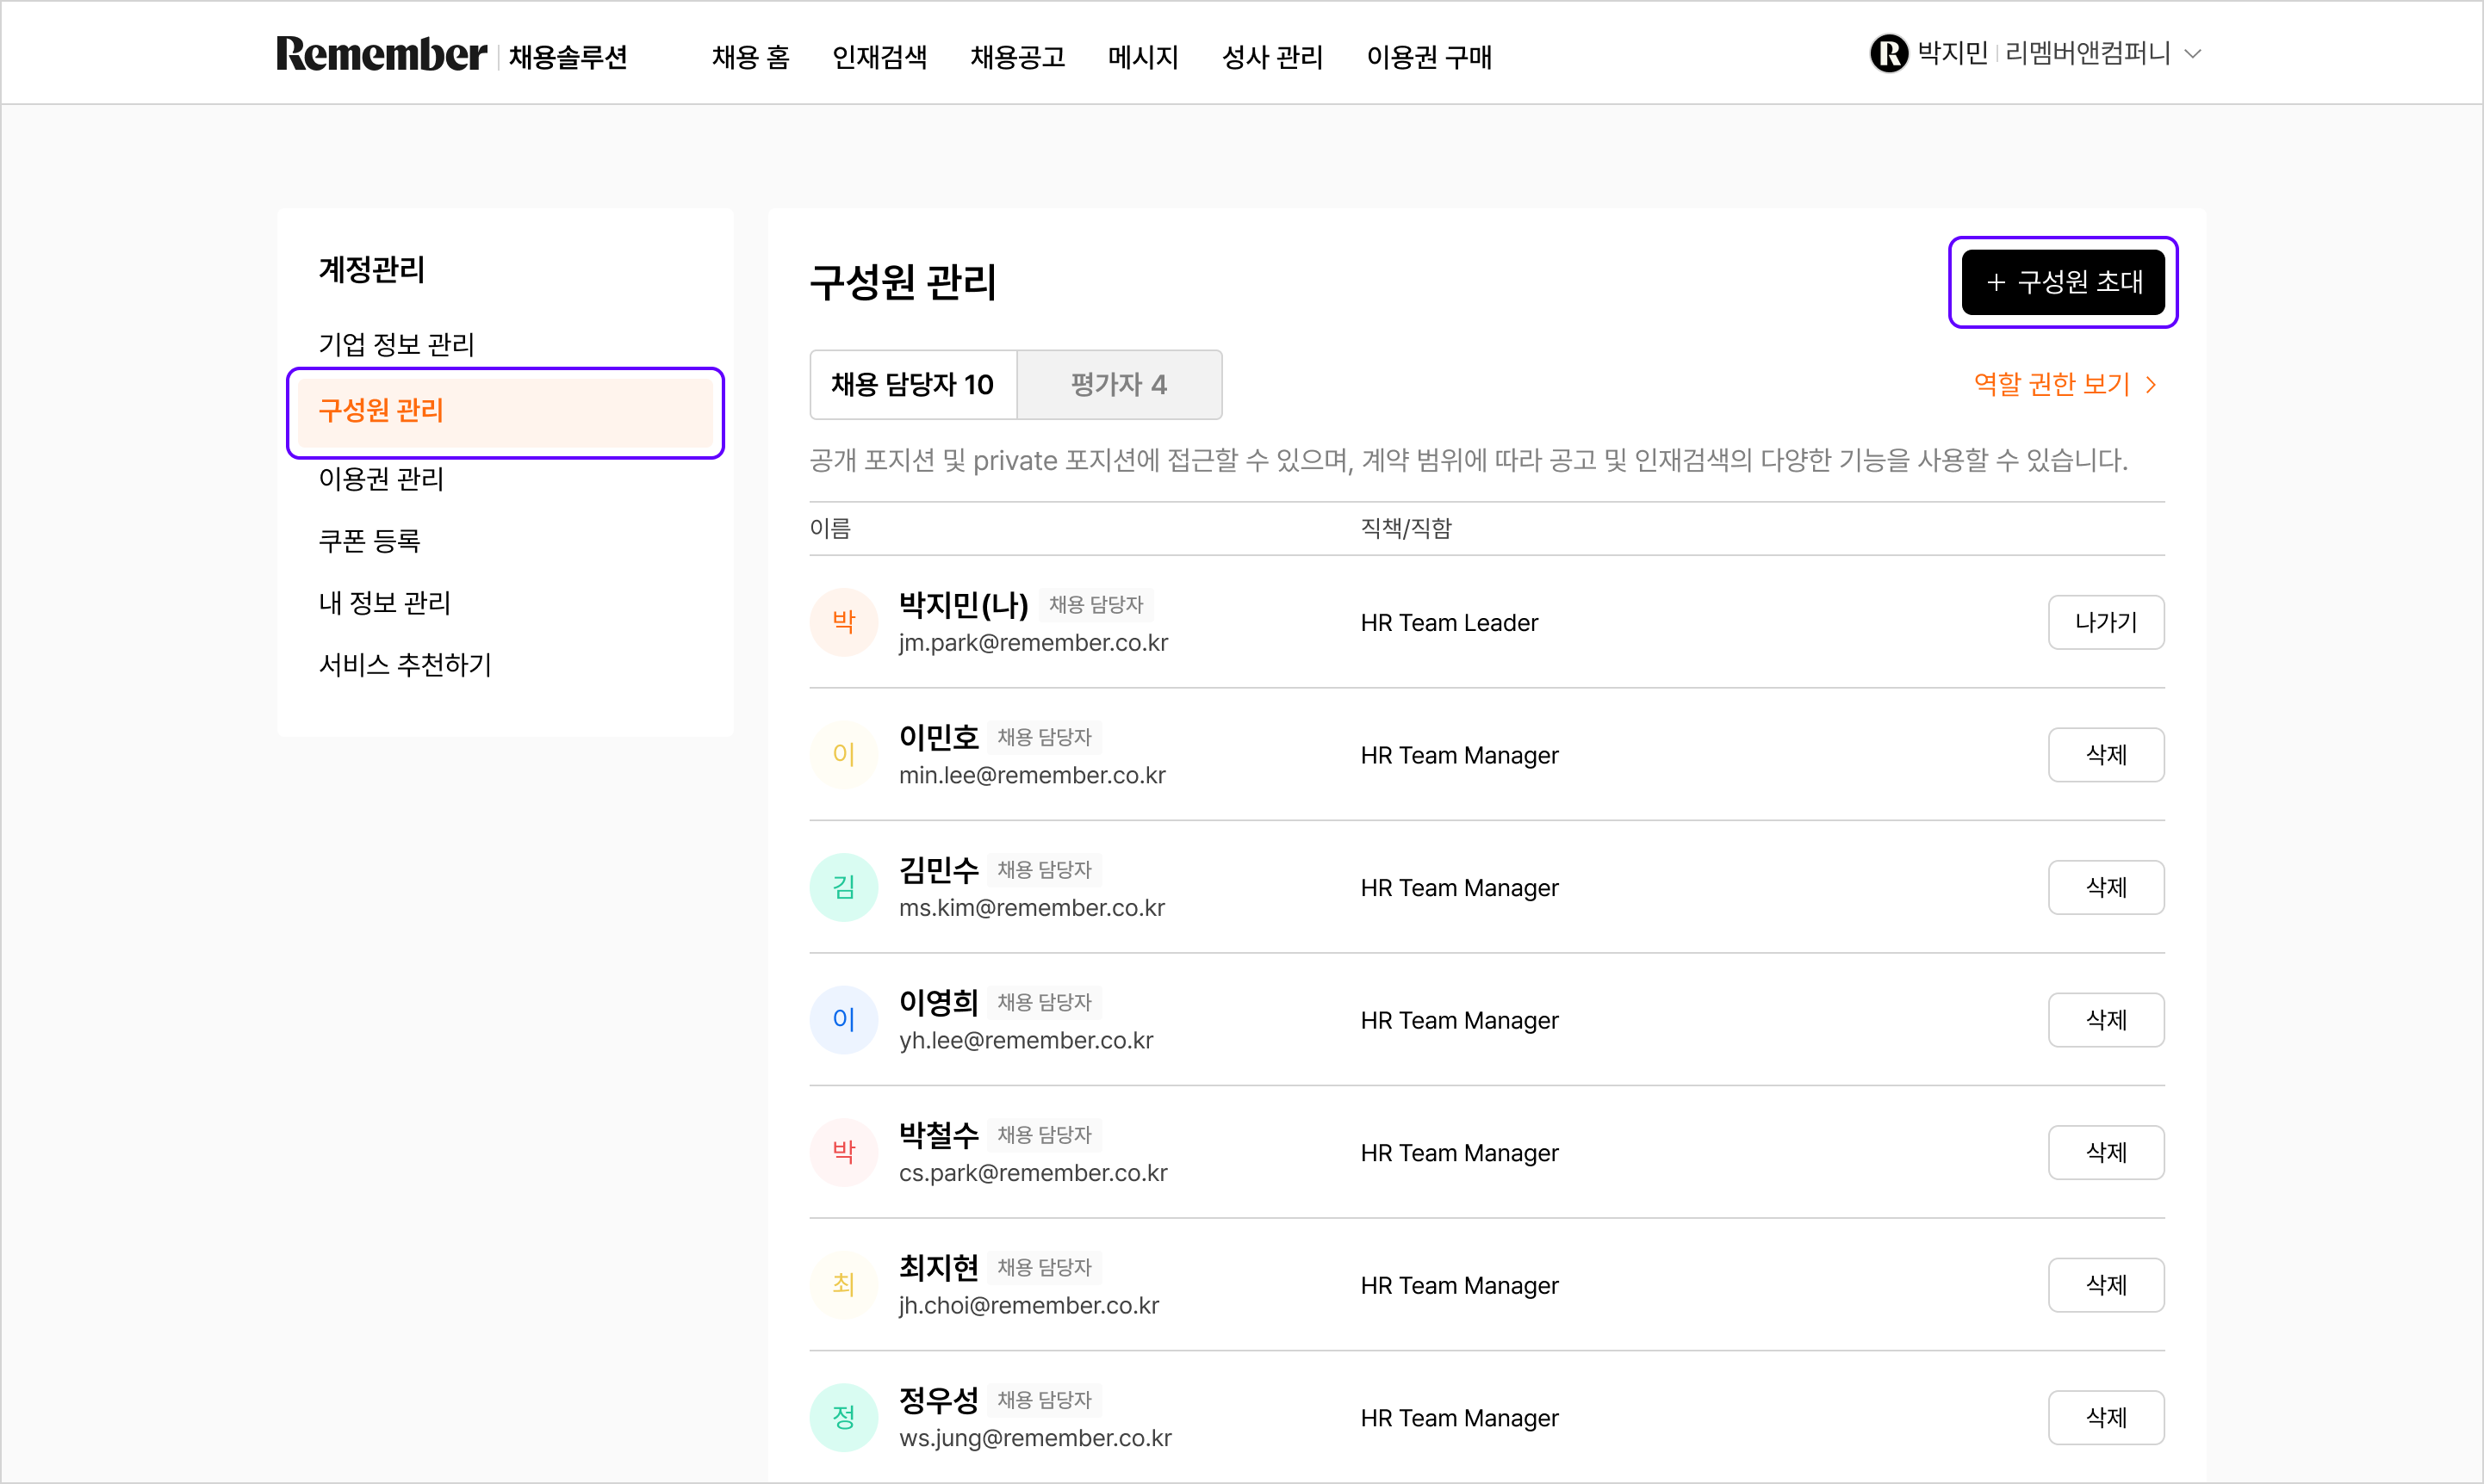Image resolution: width=2484 pixels, height=1484 pixels.
Task: Click the name 박철수
Action: (x=938, y=1134)
